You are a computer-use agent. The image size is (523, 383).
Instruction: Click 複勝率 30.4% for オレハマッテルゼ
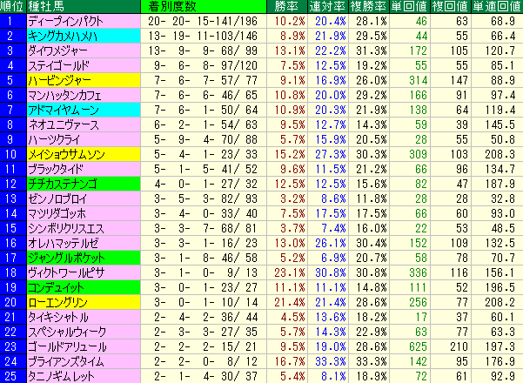coord(369,243)
